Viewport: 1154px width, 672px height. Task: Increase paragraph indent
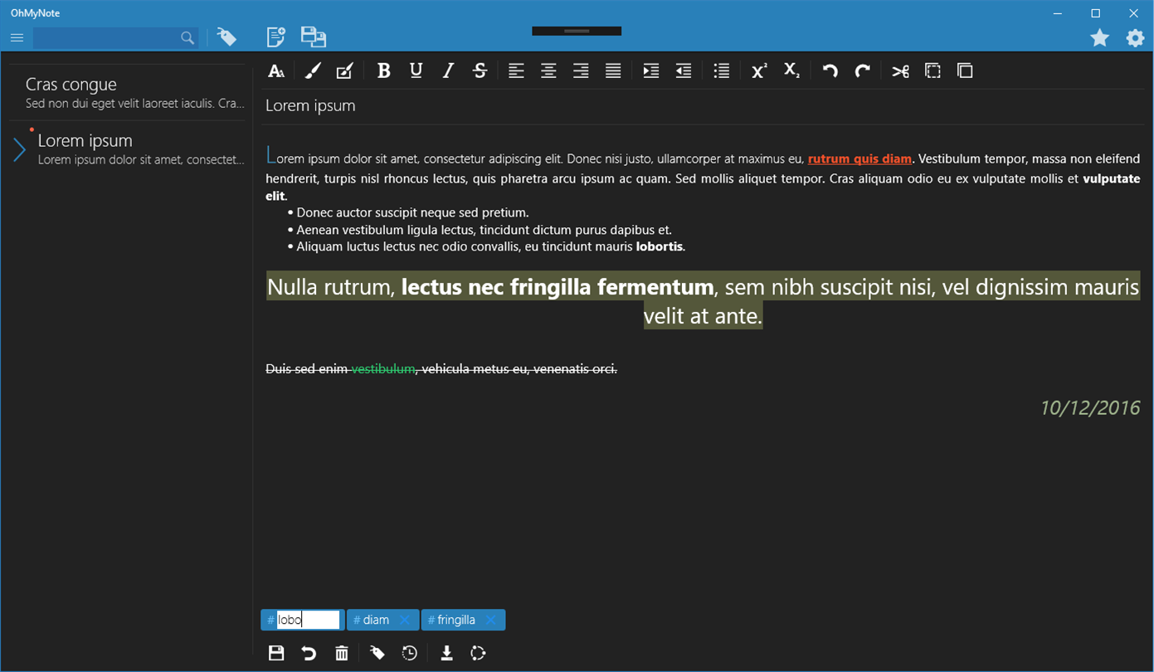[651, 71]
